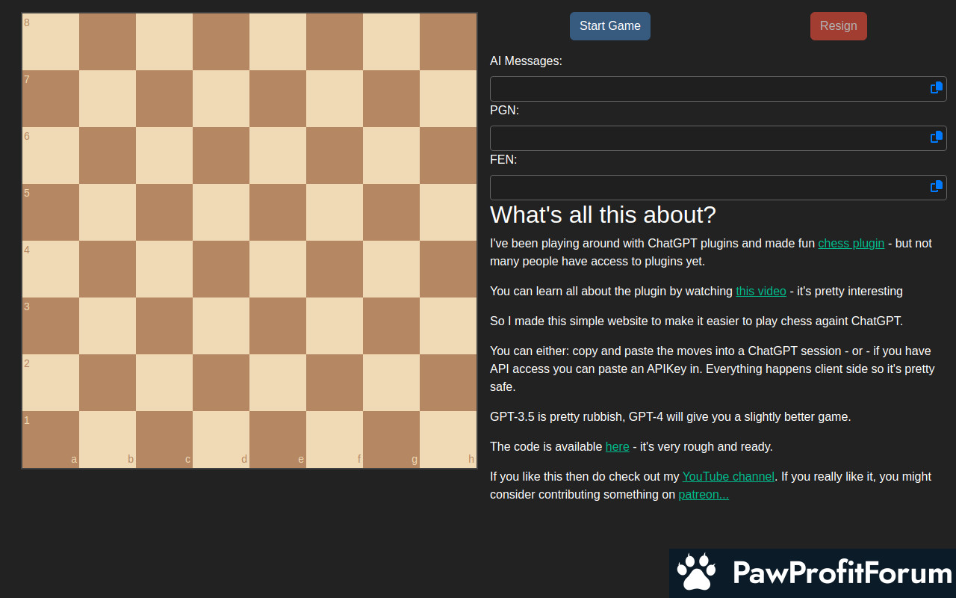Screen dimensions: 956x598
Task: Click the a8 corner square
Action: click(x=51, y=42)
